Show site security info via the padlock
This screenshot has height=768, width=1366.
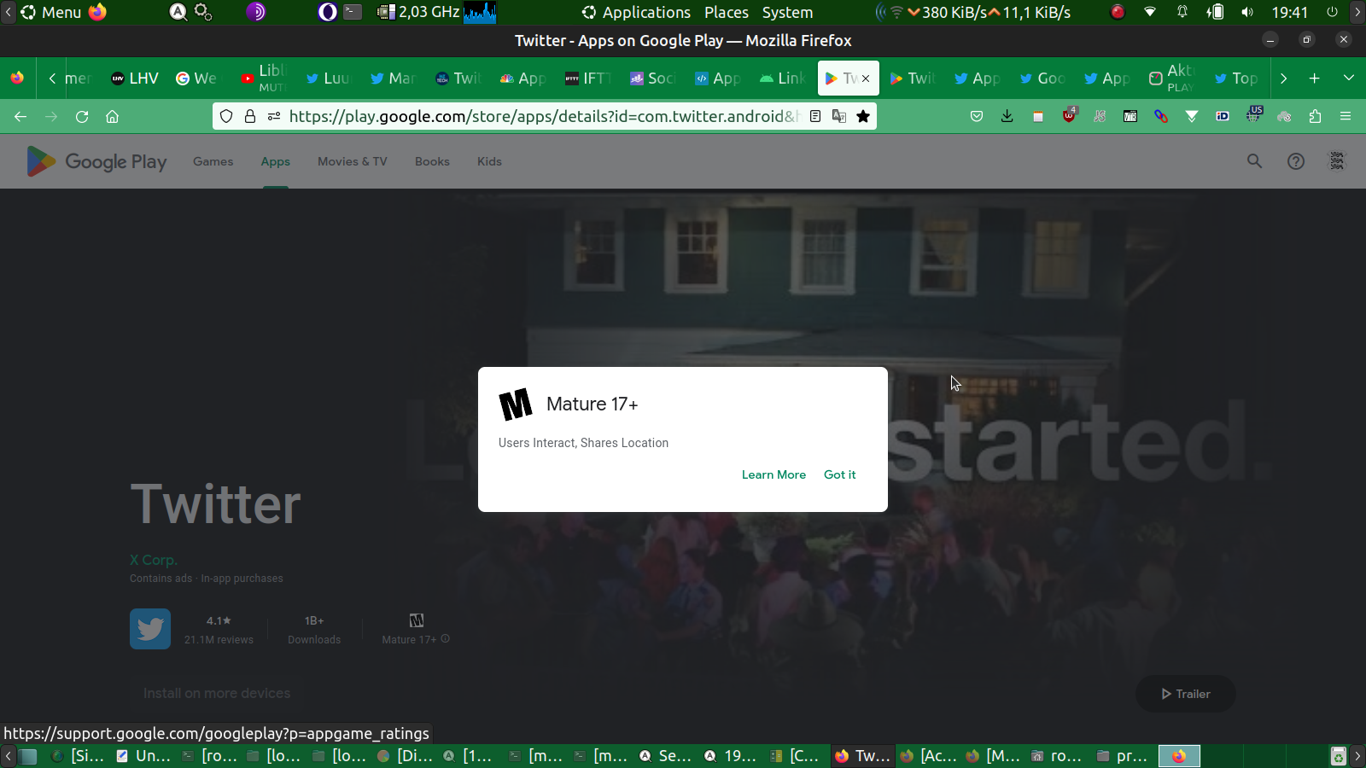250,117
